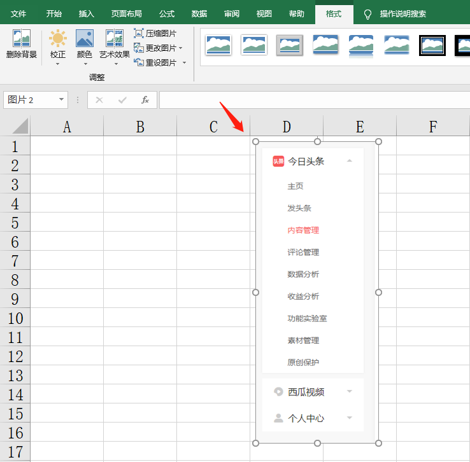Image resolution: width=470 pixels, height=462 pixels.
Task: Expand the 艺术效果 dropdown arrow
Action: click(116, 64)
